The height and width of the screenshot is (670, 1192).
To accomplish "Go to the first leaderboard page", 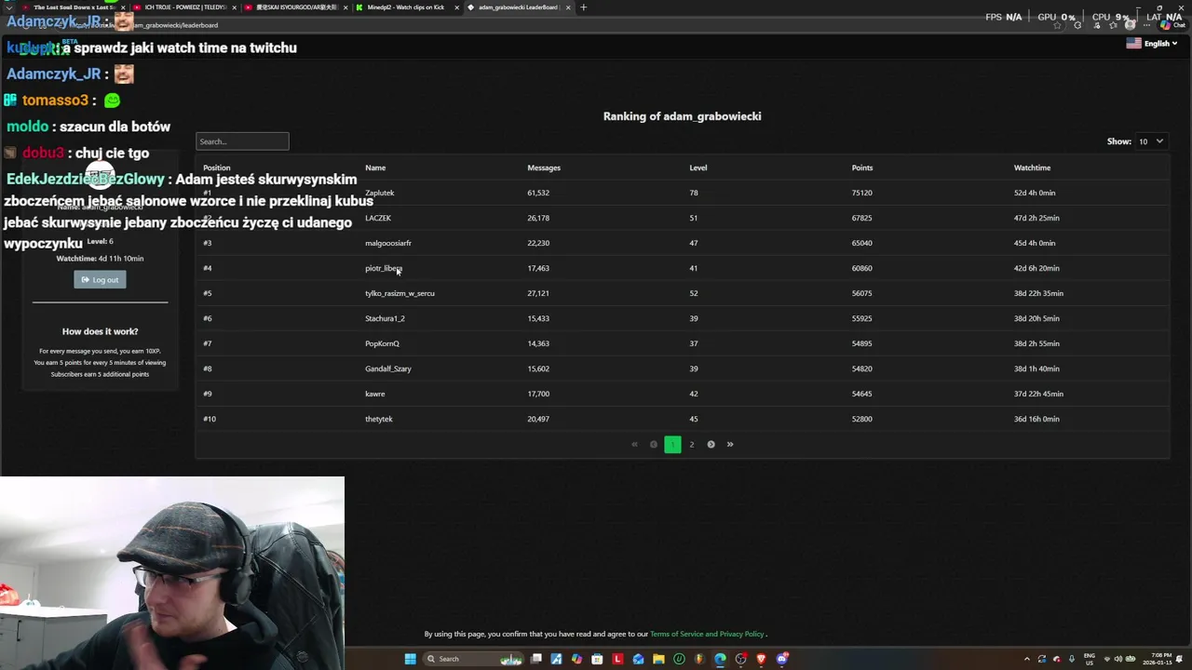I will tap(635, 445).
